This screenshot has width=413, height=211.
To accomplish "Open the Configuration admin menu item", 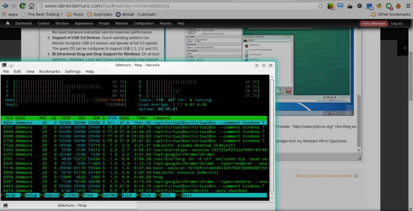I will (144, 23).
